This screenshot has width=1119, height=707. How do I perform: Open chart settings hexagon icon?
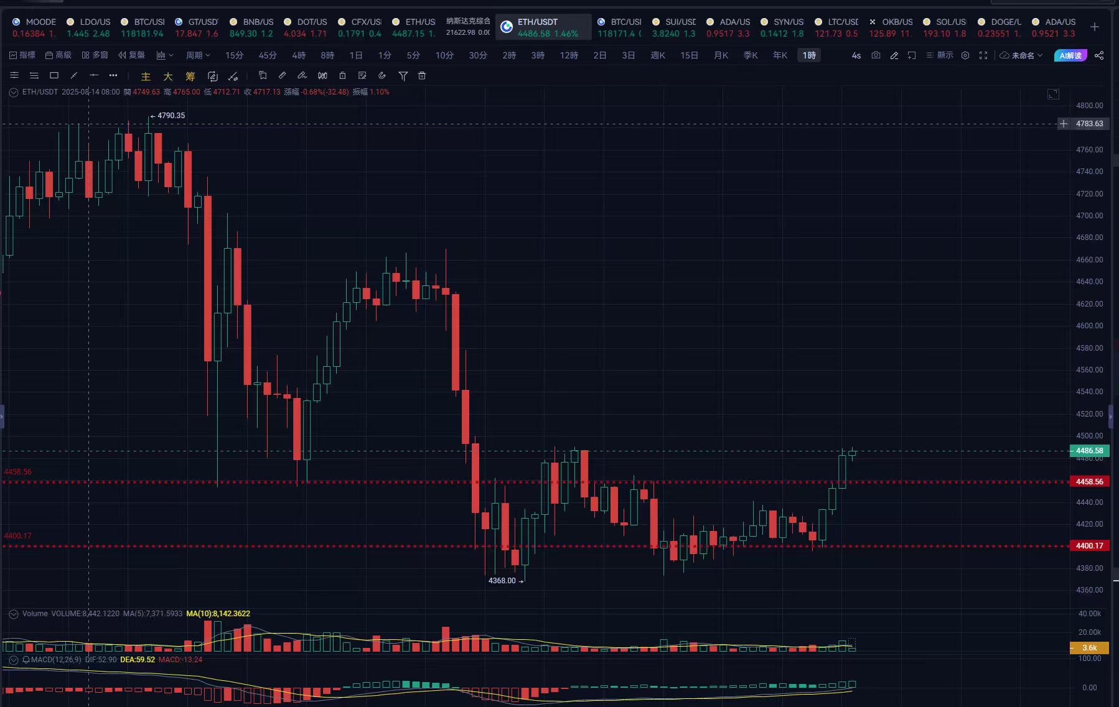[965, 55]
